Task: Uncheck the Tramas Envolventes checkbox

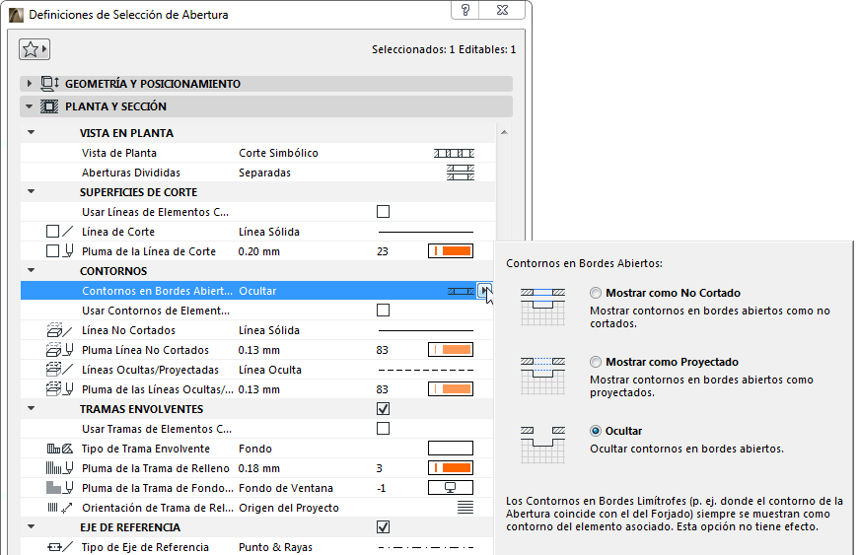Action: (383, 409)
